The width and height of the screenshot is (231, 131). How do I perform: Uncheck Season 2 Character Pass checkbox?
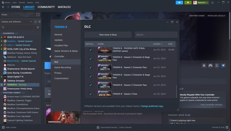click(90, 85)
